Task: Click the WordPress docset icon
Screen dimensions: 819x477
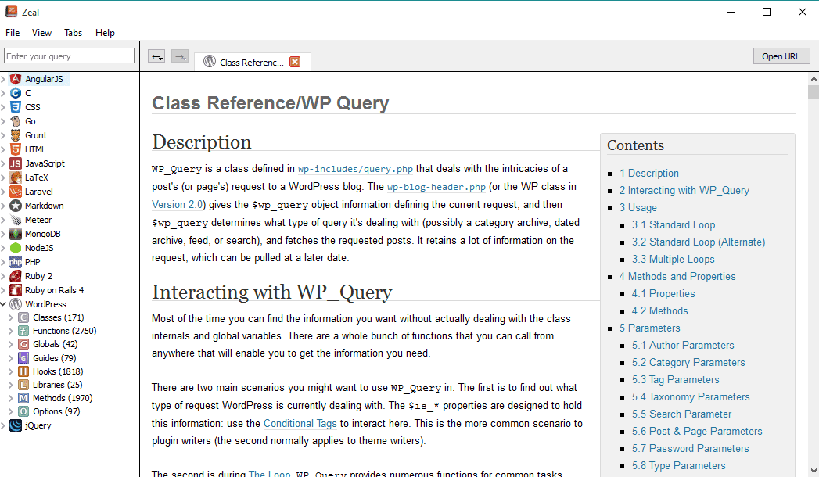Action: (16, 304)
